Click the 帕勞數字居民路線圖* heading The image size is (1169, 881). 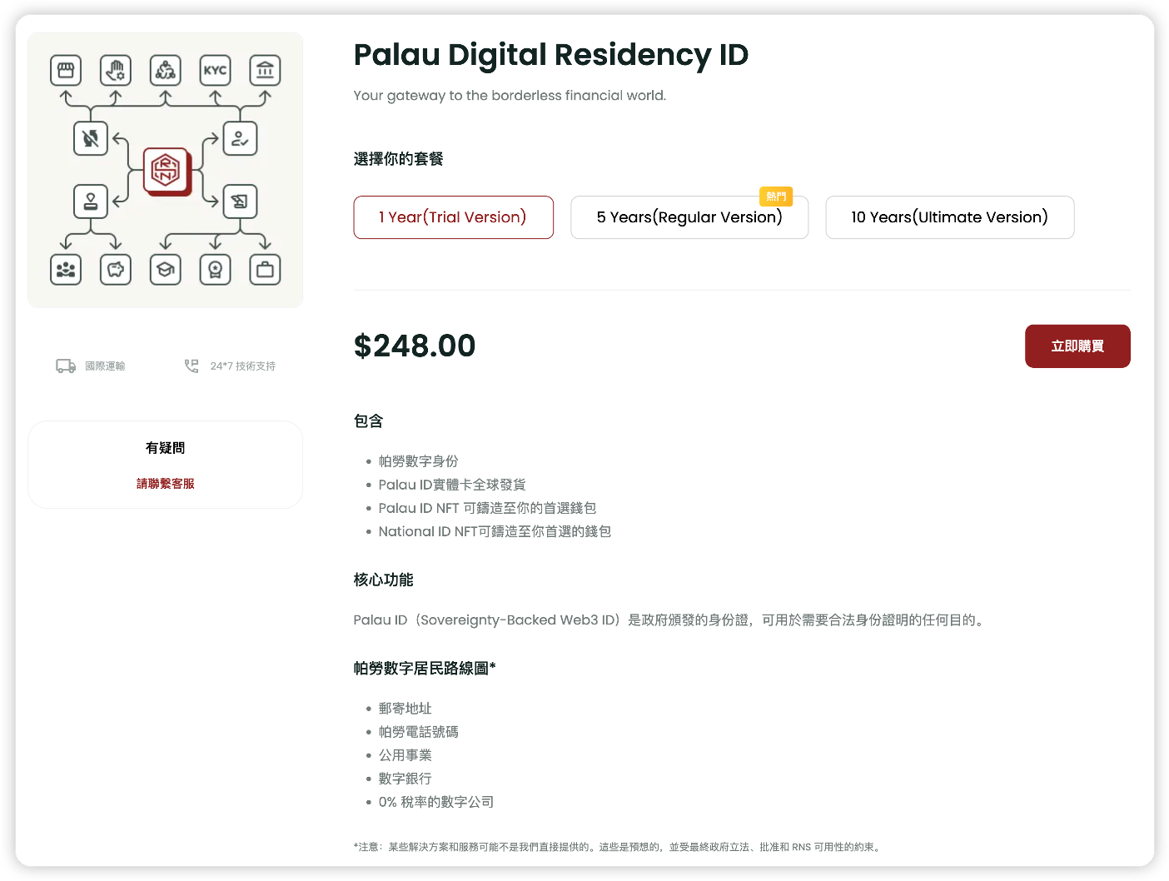[x=425, y=668]
